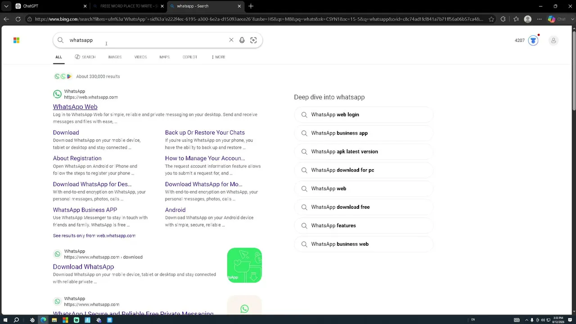The width and height of the screenshot is (576, 324).
Task: Choose the plain WhatsApp web suggestion
Action: (364, 189)
